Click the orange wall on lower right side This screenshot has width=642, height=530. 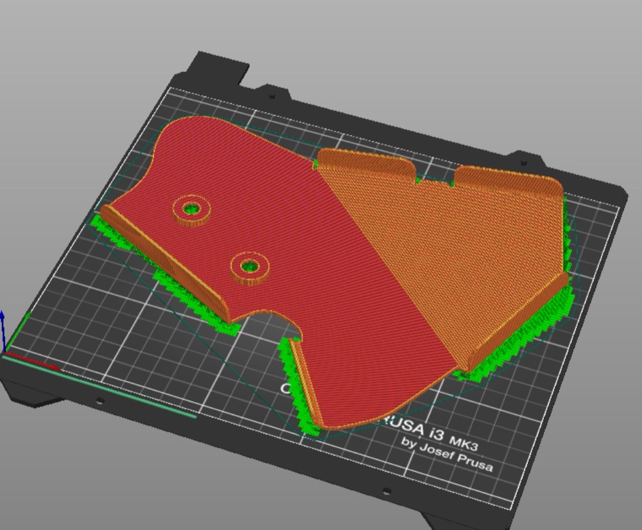coord(518,321)
